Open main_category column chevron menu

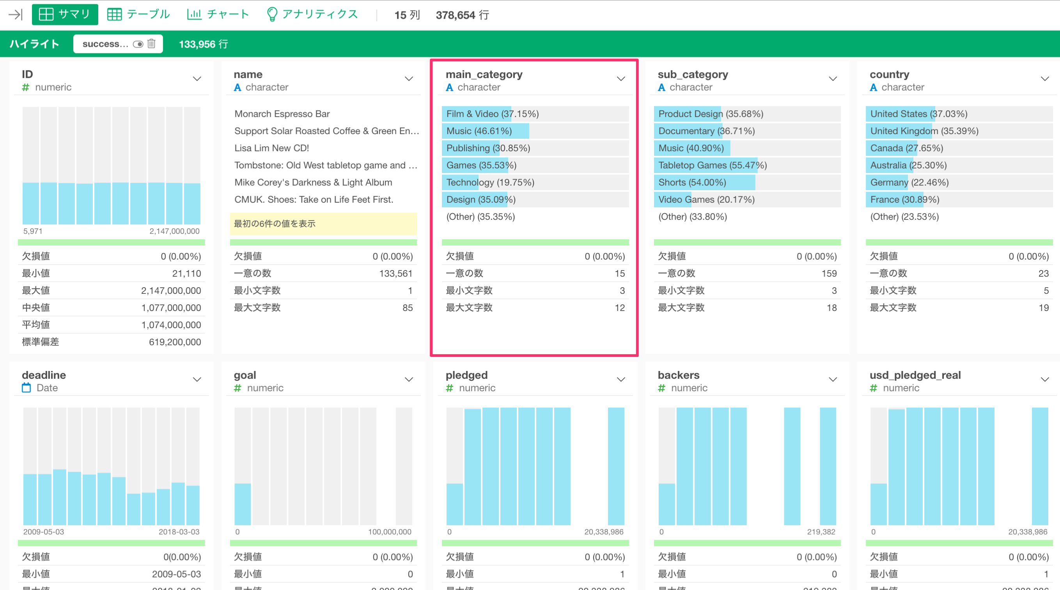(620, 79)
